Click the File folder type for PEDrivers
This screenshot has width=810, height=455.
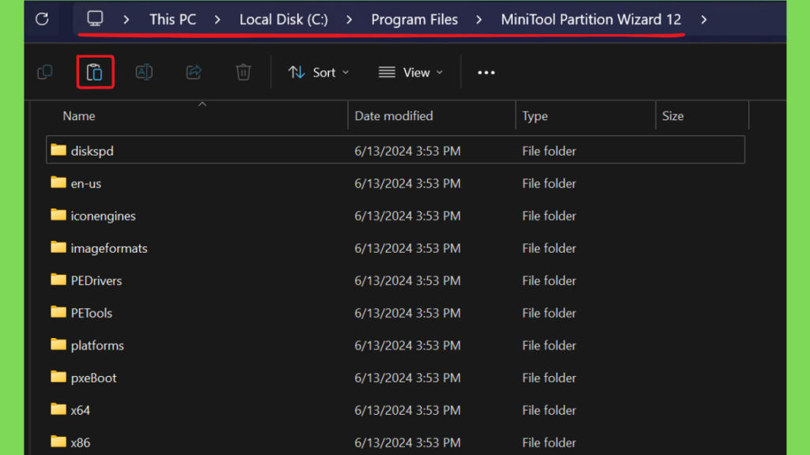tap(549, 280)
